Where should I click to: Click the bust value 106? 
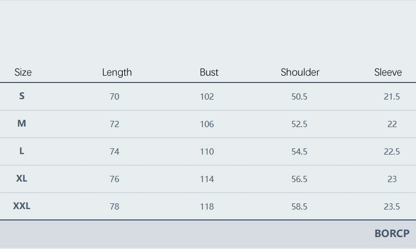pyautogui.click(x=207, y=124)
